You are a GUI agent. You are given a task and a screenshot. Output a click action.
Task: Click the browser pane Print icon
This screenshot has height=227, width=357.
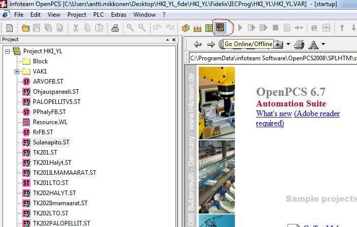[299, 45]
